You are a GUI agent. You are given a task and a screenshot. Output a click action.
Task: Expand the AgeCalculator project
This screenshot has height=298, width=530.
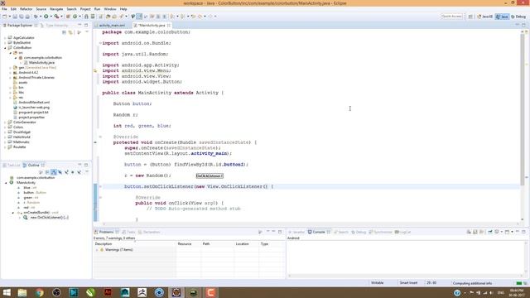pos(5,38)
